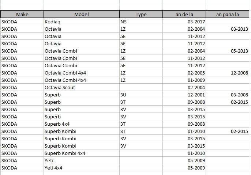This screenshot has height=175, width=251.
Task: Select the 12-2008 end date cell
Action: coord(227,73)
